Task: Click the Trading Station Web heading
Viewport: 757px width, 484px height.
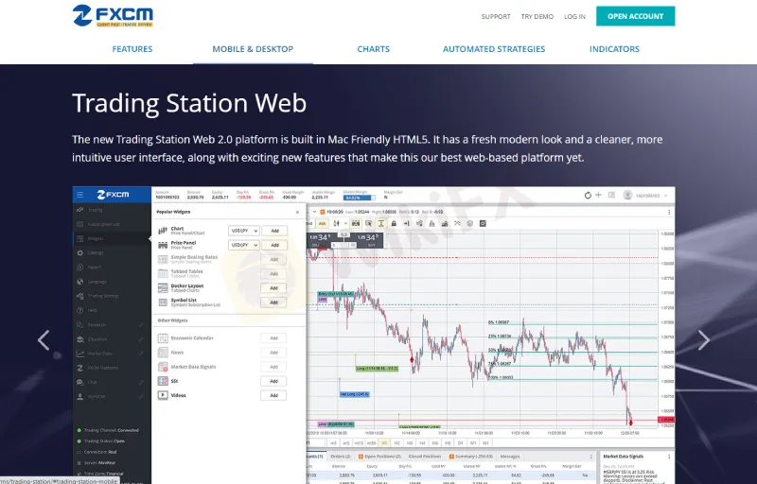Action: (x=189, y=103)
